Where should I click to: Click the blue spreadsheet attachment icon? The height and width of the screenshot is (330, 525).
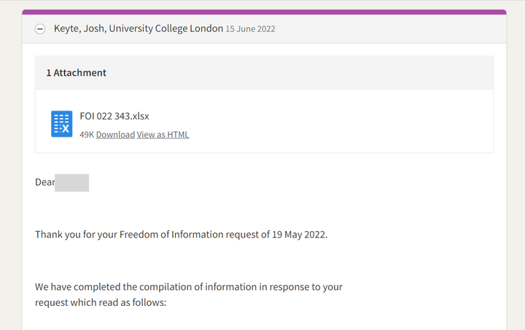click(62, 124)
